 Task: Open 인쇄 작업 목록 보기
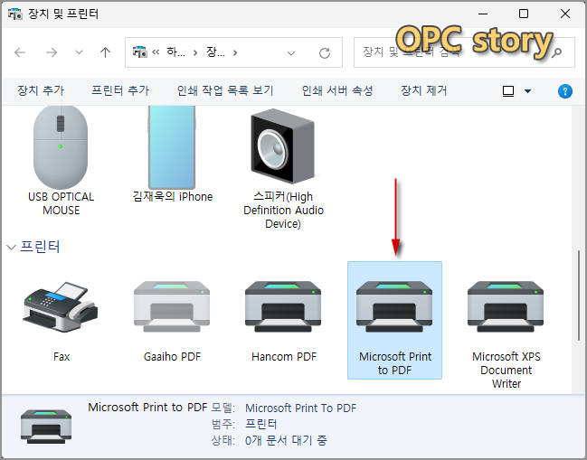pyautogui.click(x=225, y=90)
